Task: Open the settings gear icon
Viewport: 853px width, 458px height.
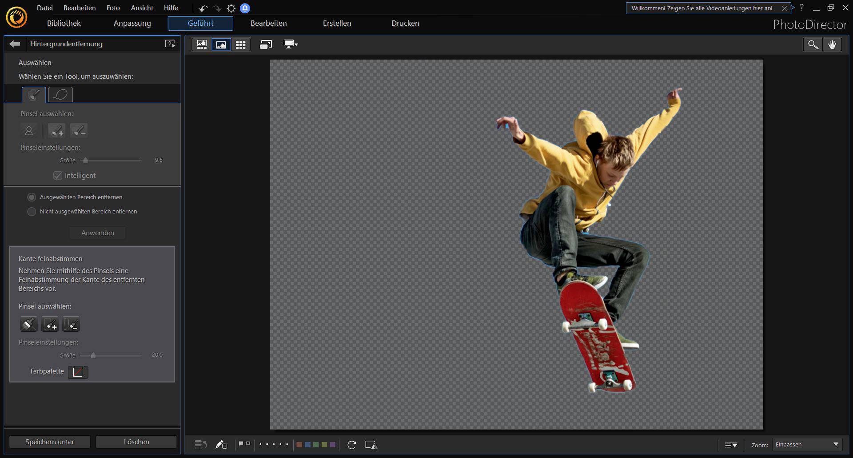Action: tap(231, 8)
